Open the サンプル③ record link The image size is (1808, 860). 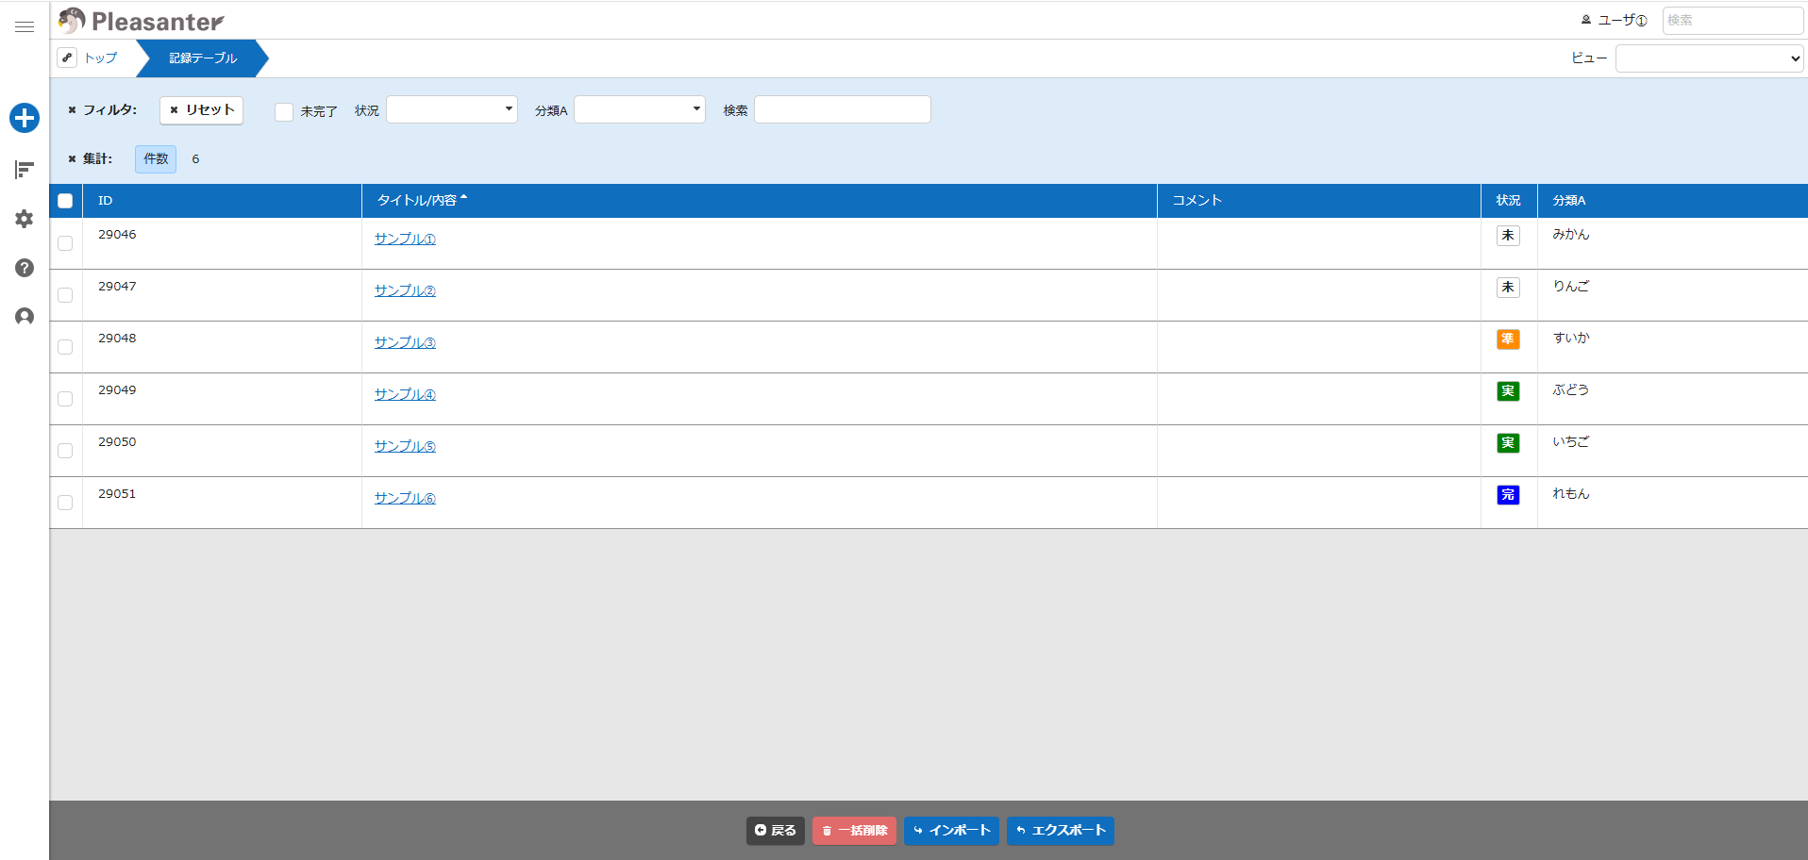click(405, 342)
